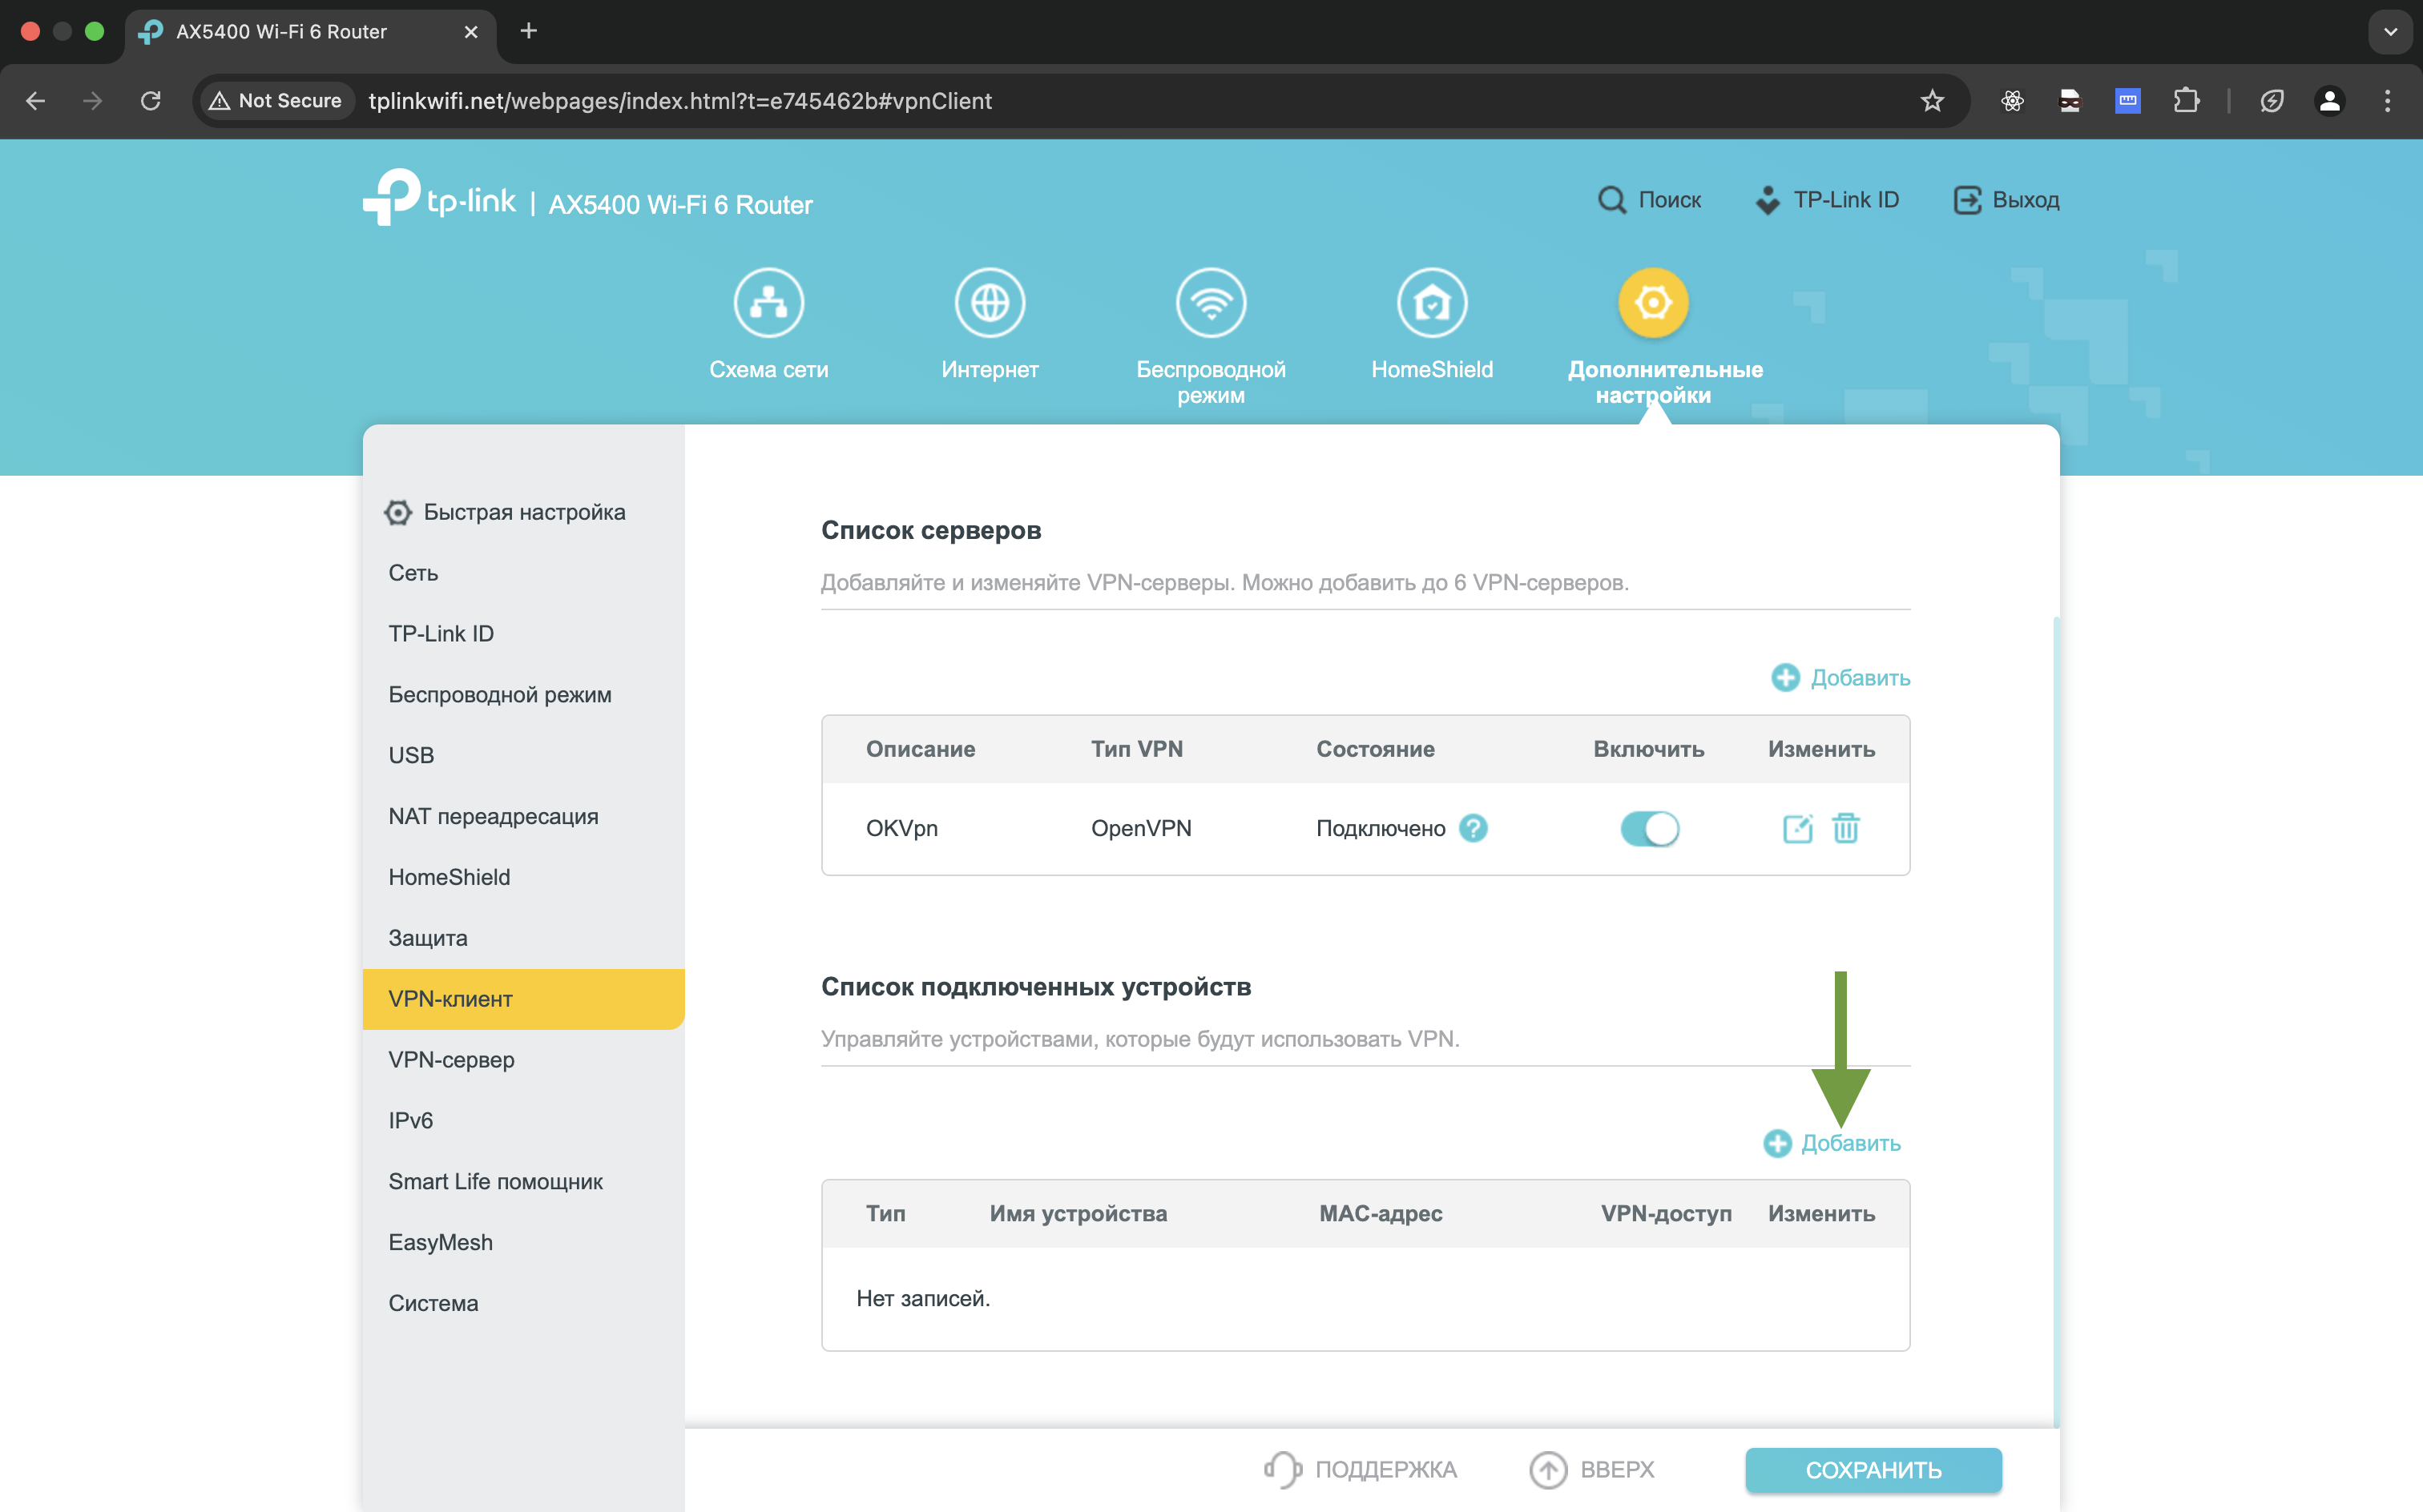Screen dimensions: 2423x1512
Task: Select VPN-сервер in sidebar
Action: click(x=451, y=1059)
